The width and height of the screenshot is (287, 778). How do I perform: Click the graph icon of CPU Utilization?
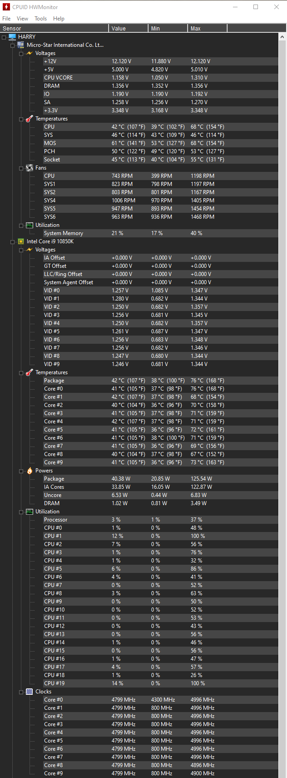(30, 512)
